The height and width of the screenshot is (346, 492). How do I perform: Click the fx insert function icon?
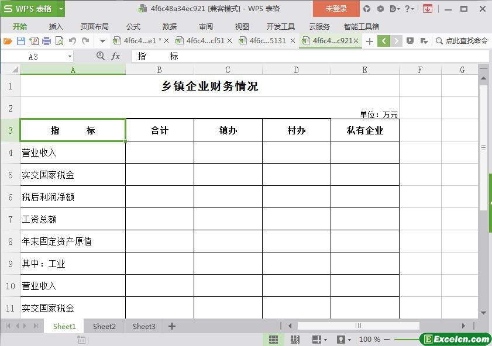(x=116, y=57)
